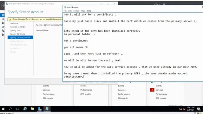Image resolution: width=203 pixels, height=114 pixels.
Task: Open Performance in the fourth Server Manager tile
Action: click(161, 94)
